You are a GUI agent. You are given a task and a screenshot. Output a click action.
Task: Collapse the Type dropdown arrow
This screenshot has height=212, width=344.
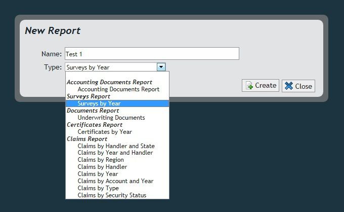pos(161,67)
